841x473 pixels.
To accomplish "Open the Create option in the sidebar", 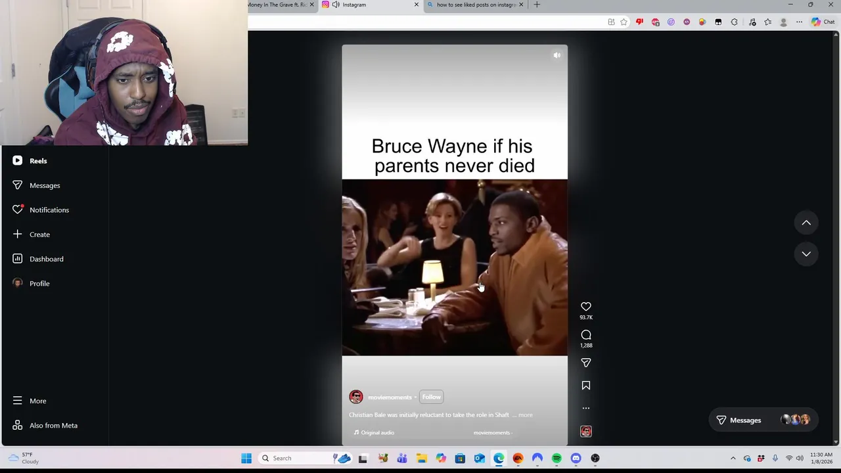I will tap(31, 235).
